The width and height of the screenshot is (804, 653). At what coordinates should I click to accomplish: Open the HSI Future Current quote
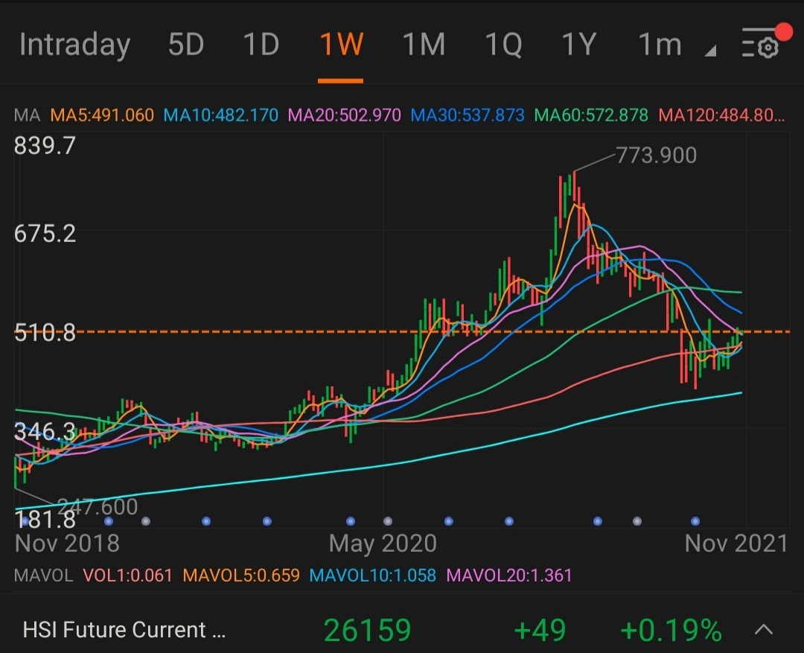coord(124,631)
